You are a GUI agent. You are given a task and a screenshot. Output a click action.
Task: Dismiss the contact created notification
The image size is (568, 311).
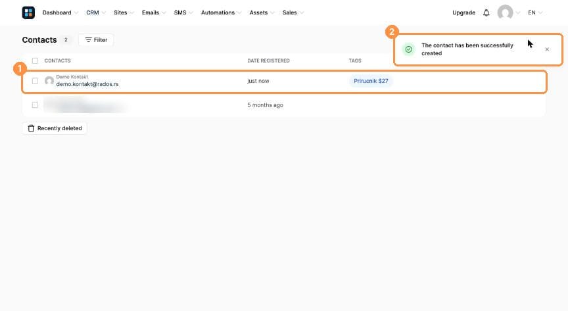[547, 49]
